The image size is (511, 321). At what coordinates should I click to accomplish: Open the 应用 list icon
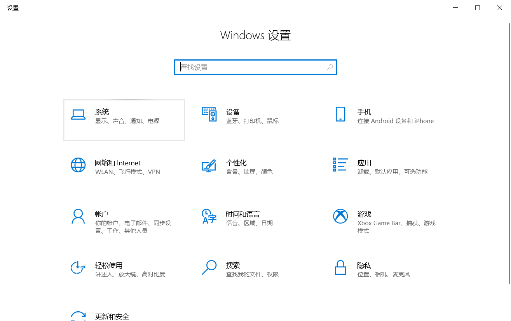pos(340,165)
